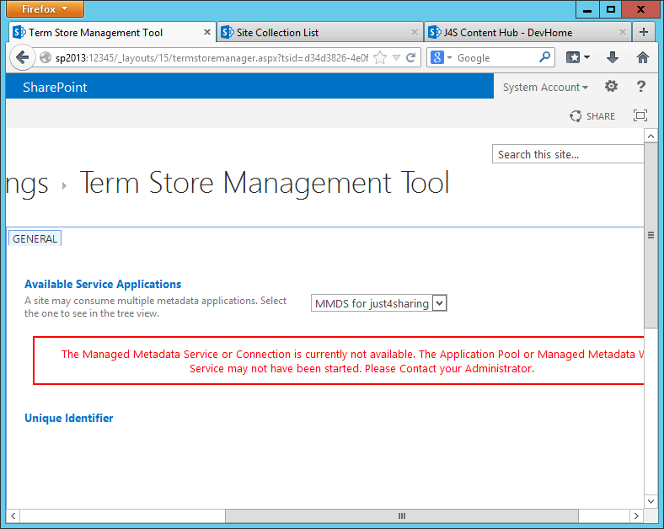Open the downloads arrow icon
This screenshot has height=529, width=664.
(x=613, y=57)
